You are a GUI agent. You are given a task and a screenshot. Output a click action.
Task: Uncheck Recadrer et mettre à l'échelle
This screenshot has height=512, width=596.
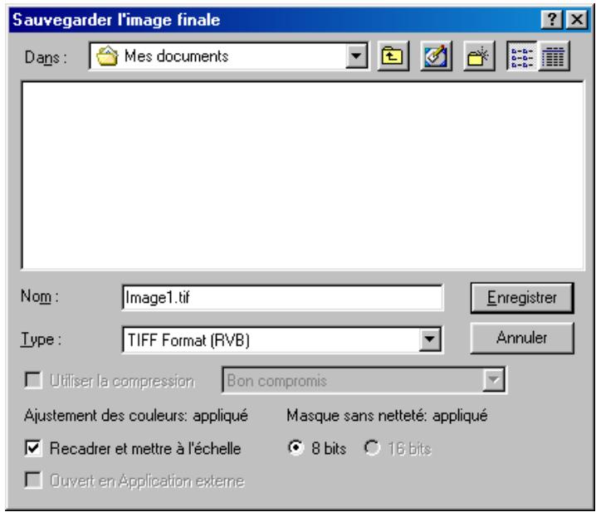33,448
